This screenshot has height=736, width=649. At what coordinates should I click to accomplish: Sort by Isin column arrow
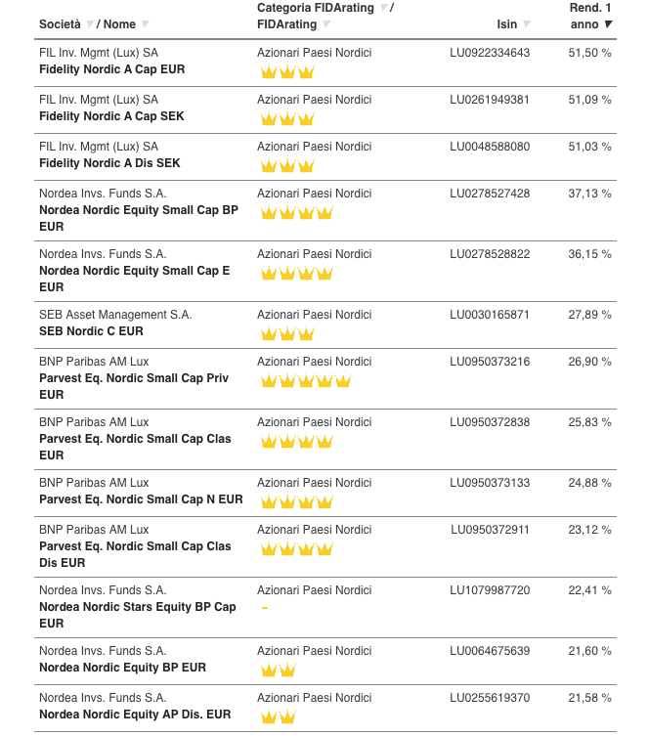pyautogui.click(x=527, y=24)
